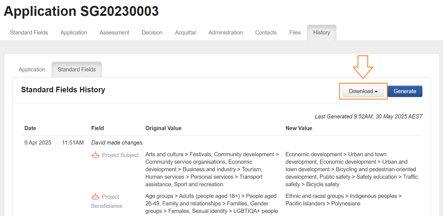Switch to Application history sub-tab

coord(32,69)
